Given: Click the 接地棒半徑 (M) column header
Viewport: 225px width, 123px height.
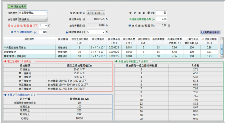Looking at the screenshot, I should tap(114, 41).
